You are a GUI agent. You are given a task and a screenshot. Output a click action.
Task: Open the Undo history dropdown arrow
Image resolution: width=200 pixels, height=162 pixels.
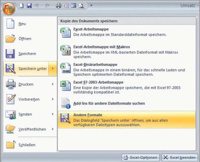tap(42, 6)
